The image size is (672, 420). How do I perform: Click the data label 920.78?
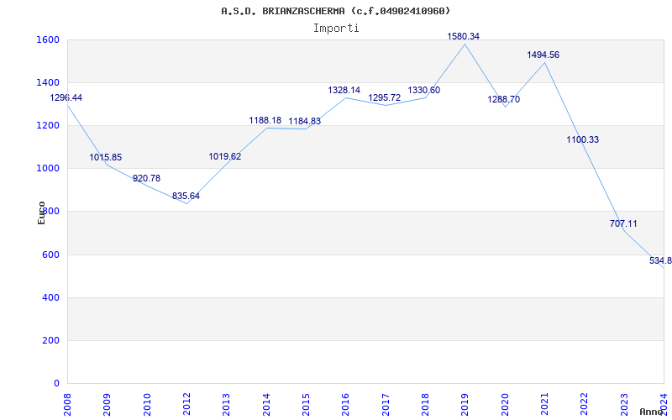coord(146,178)
